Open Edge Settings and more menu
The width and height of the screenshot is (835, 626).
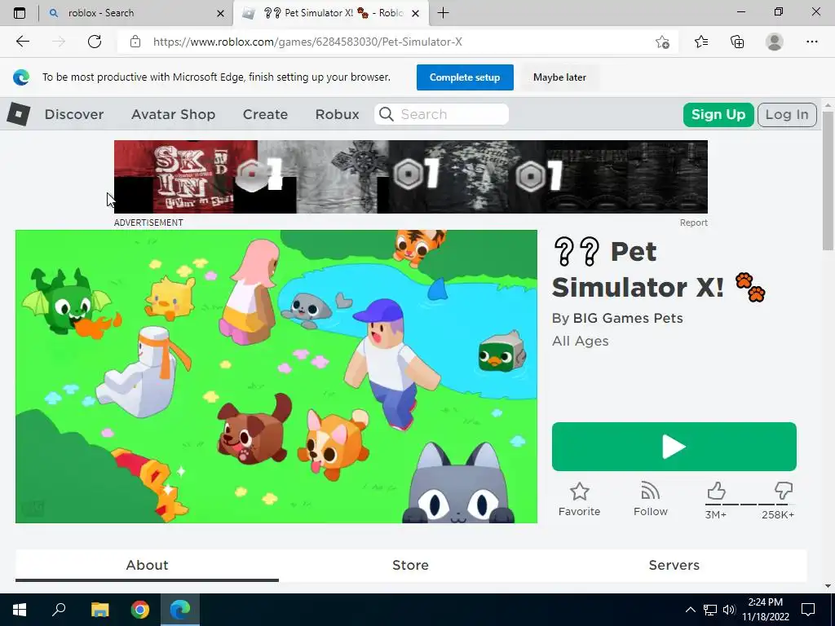[x=811, y=42]
